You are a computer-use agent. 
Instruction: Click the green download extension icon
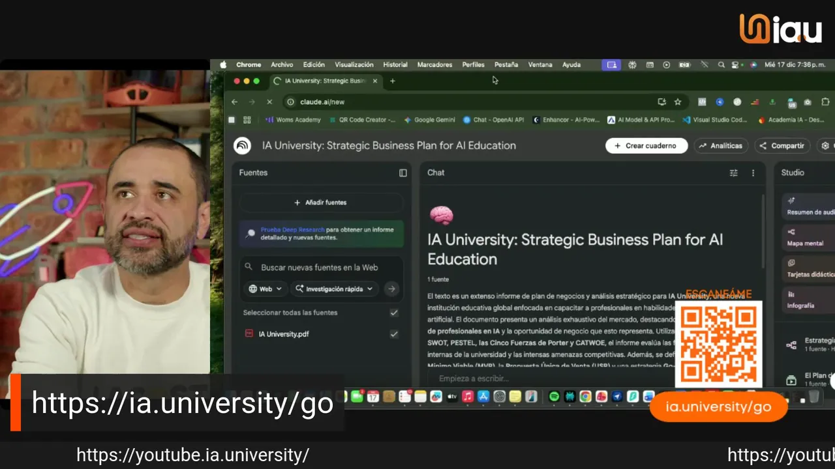(772, 102)
